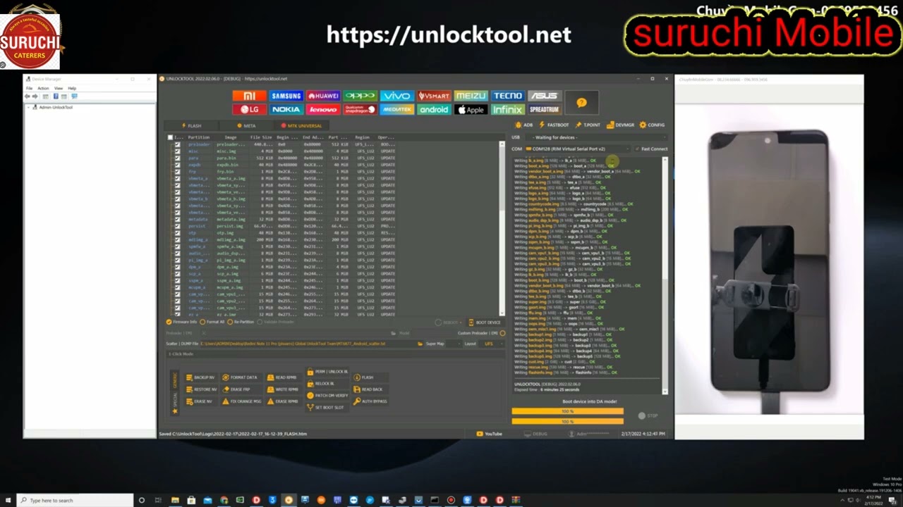Switch to the MTK UNIVERSAL tab
This screenshot has width=903, height=507.
[x=301, y=125]
